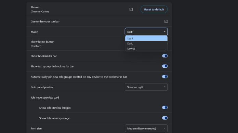This screenshot has width=238, height=133.
Task: Click the Font size label
Action: point(36,129)
